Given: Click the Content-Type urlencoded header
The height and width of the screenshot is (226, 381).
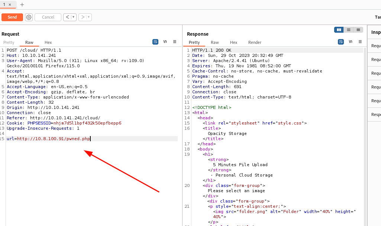Looking at the screenshot, I should pos(68,97).
